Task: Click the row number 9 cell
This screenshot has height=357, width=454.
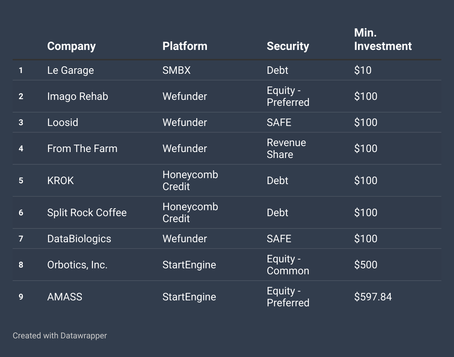Action: point(21,297)
